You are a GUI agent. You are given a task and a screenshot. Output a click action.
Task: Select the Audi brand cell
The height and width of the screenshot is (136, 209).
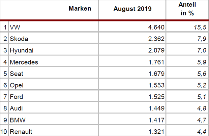coord(17,108)
